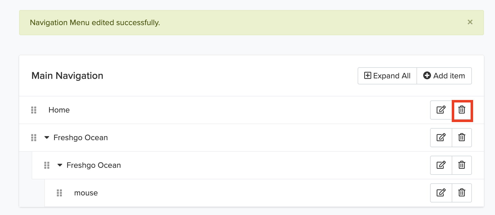Viewport: 495px width, 215px height.
Task: Dismiss the success notification banner
Action: pyautogui.click(x=470, y=22)
